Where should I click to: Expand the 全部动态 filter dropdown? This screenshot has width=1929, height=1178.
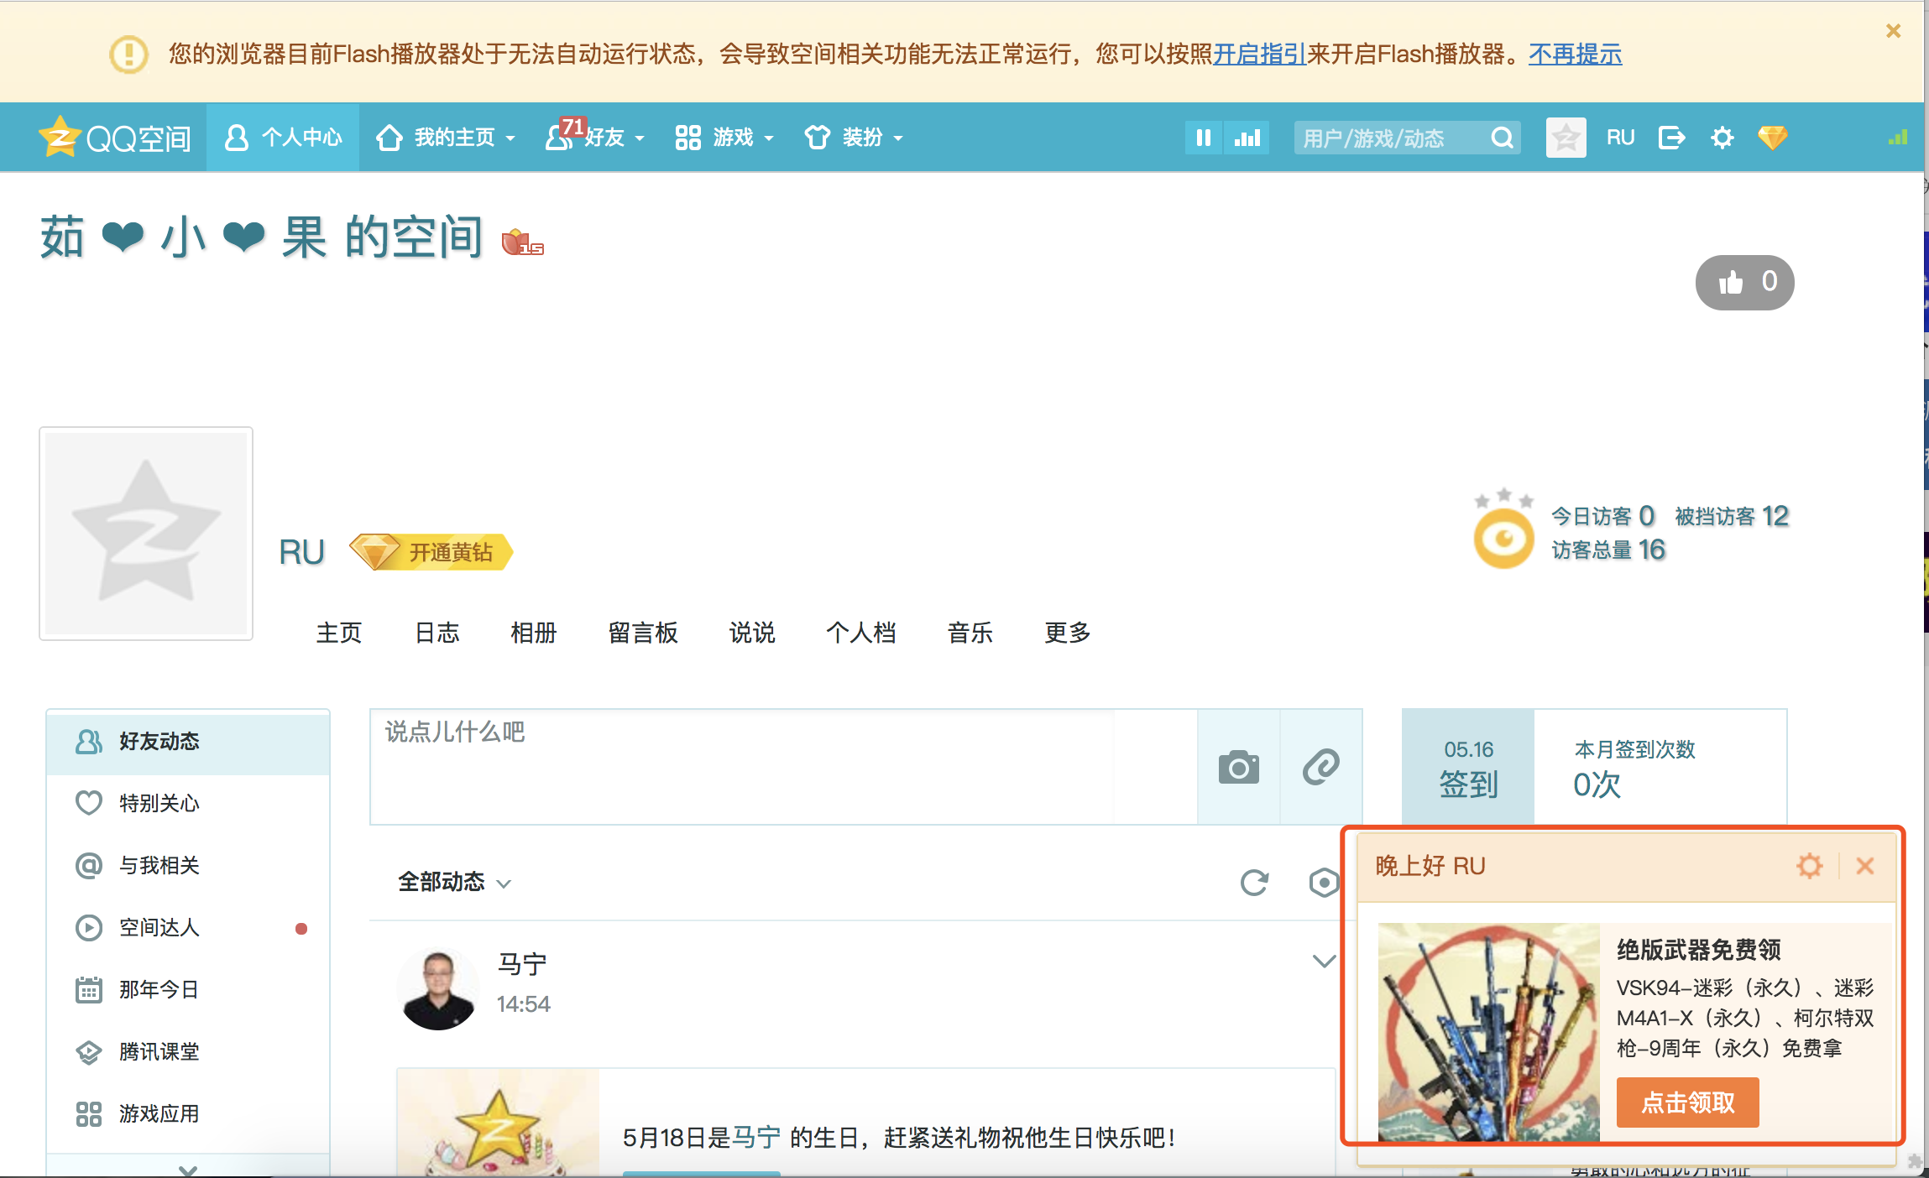(x=454, y=882)
